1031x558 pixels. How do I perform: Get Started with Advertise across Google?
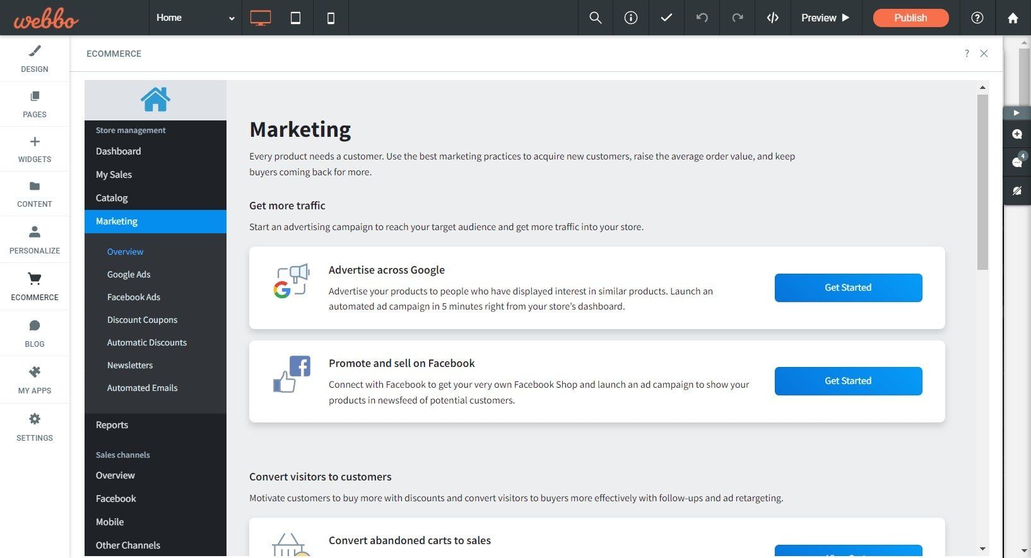coord(848,288)
